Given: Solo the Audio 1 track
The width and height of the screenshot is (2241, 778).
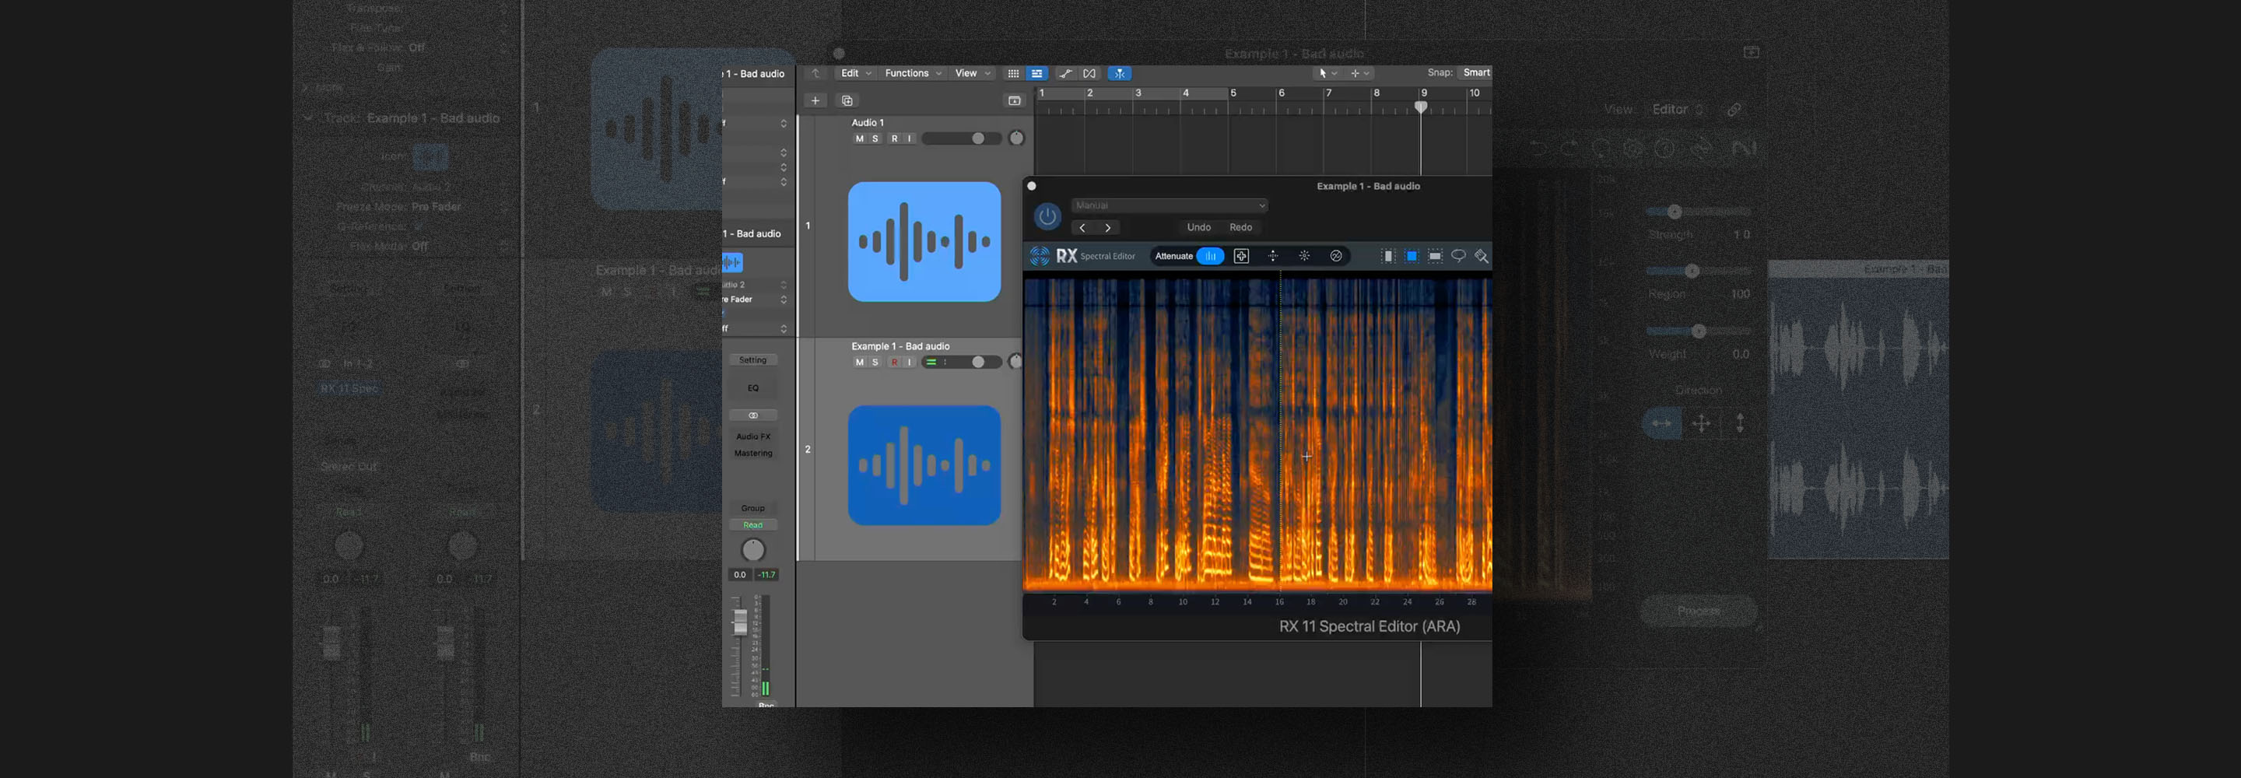Looking at the screenshot, I should tap(875, 138).
